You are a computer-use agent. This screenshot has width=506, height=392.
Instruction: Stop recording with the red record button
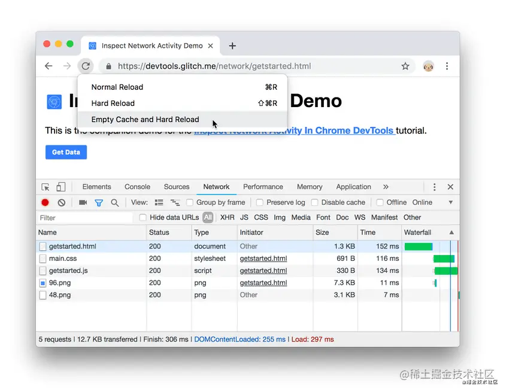click(45, 202)
